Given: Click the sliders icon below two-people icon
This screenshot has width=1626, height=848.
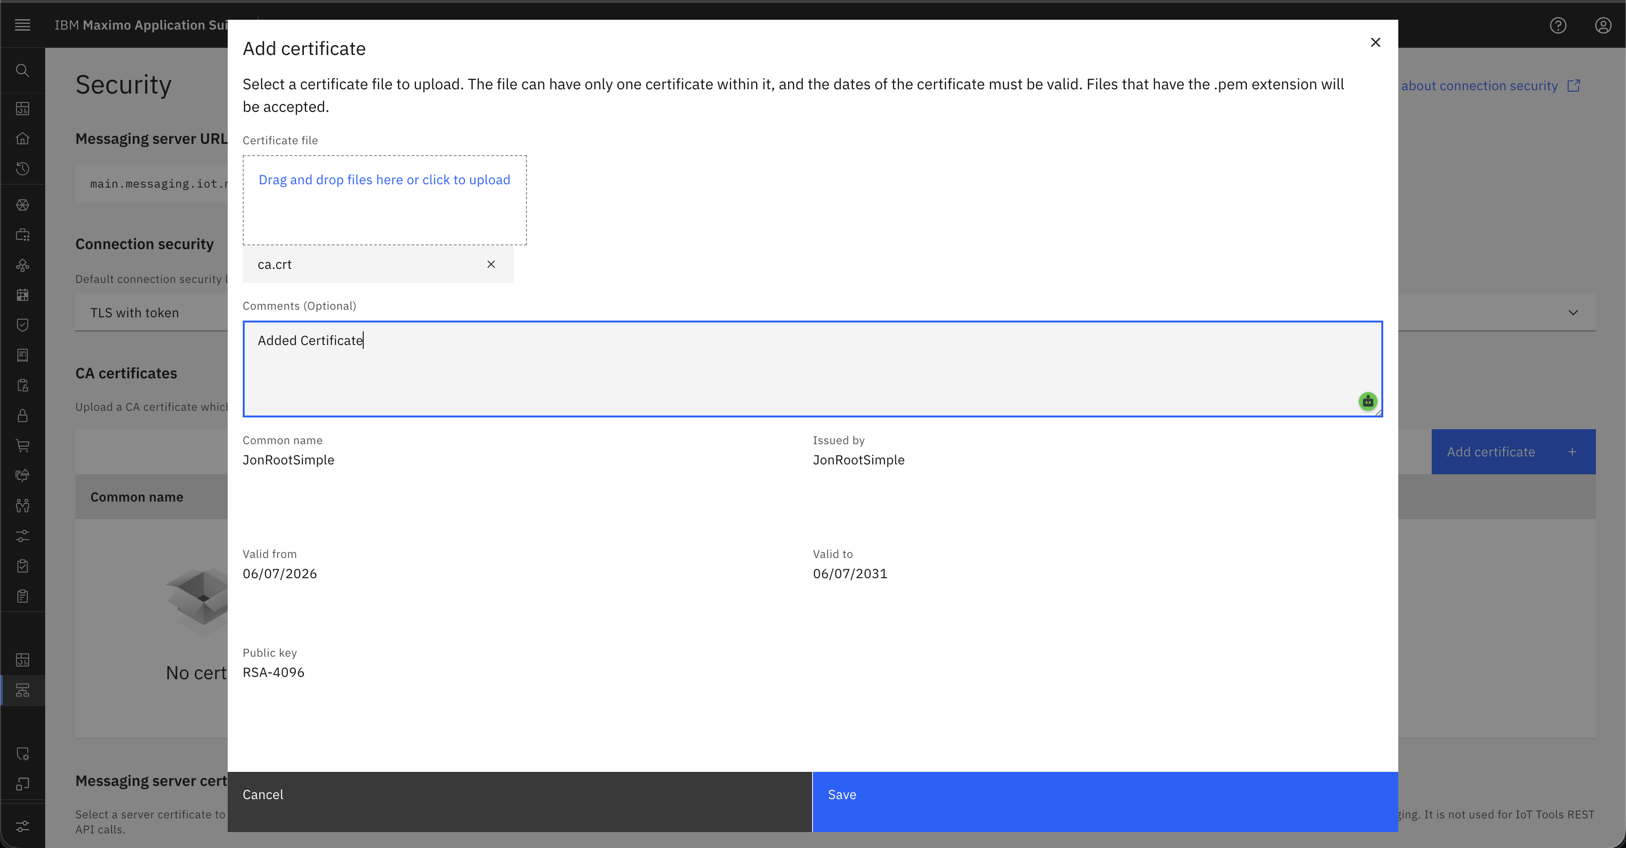Looking at the screenshot, I should tap(23, 536).
